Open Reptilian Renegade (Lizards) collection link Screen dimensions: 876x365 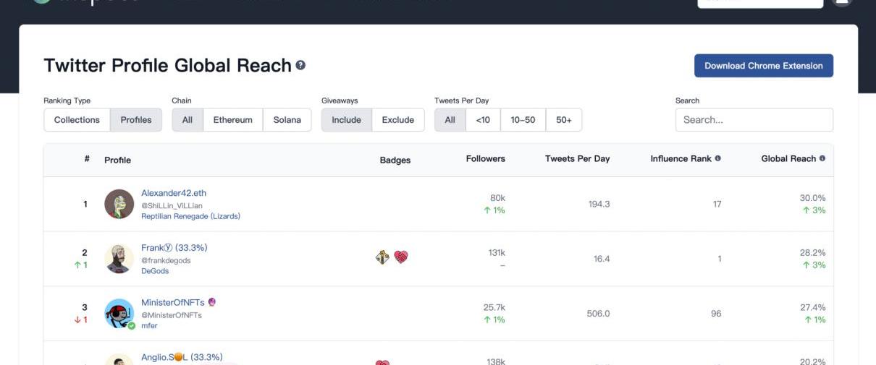point(191,216)
